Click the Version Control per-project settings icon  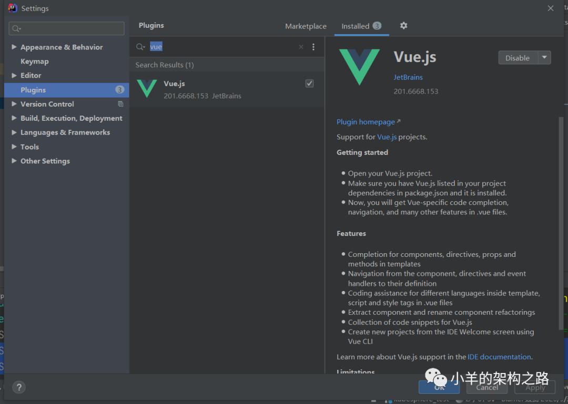tap(120, 104)
